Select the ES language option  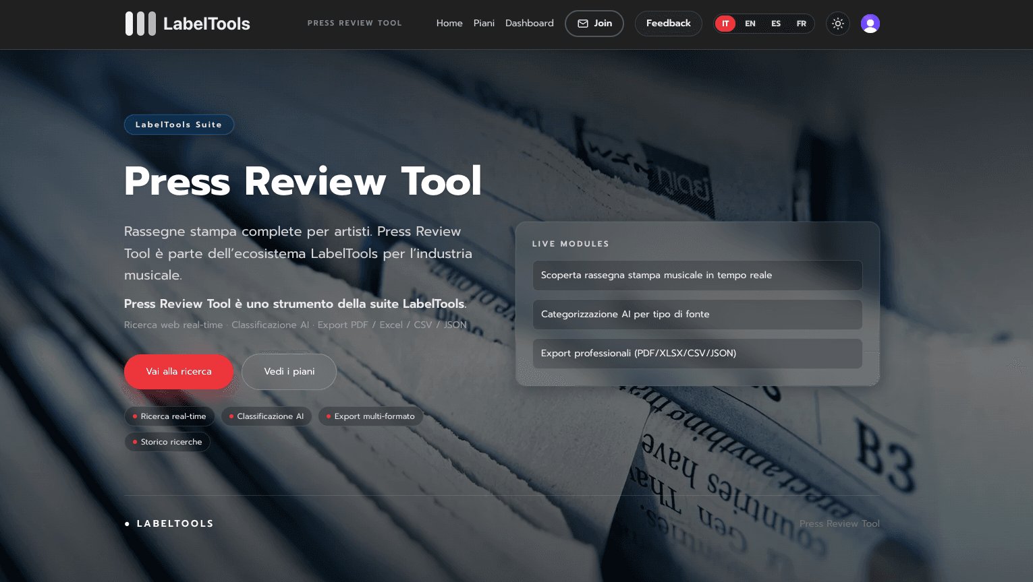775,24
